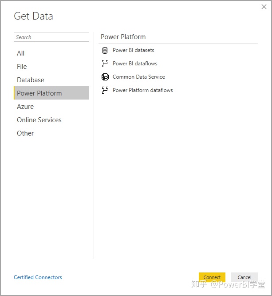Screen dimensions: 272x296
Task: Click the Search input field
Action: 51,37
